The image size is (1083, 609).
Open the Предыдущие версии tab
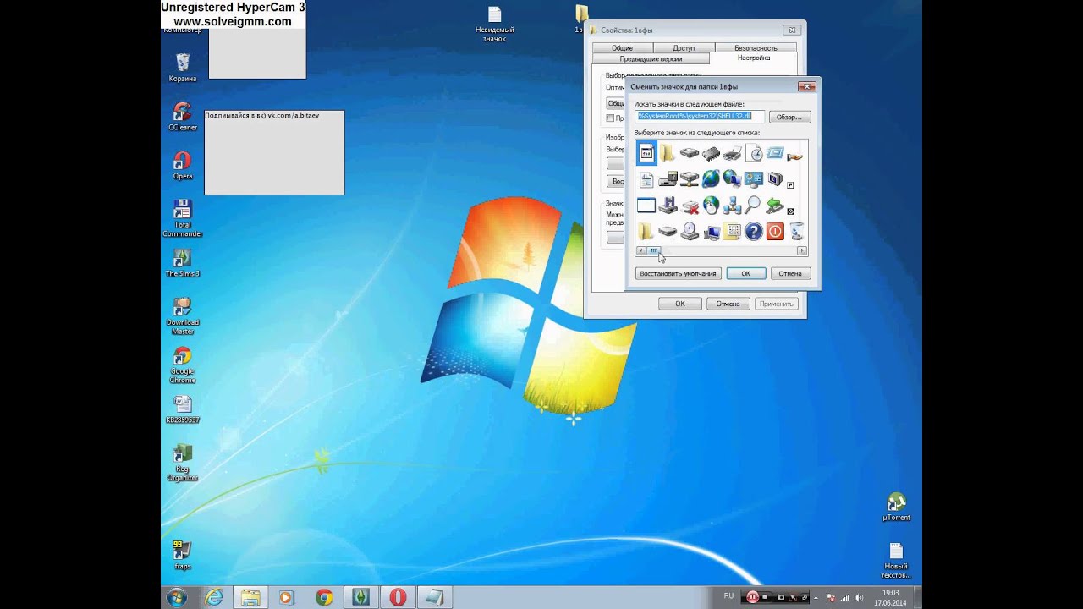coord(651,59)
